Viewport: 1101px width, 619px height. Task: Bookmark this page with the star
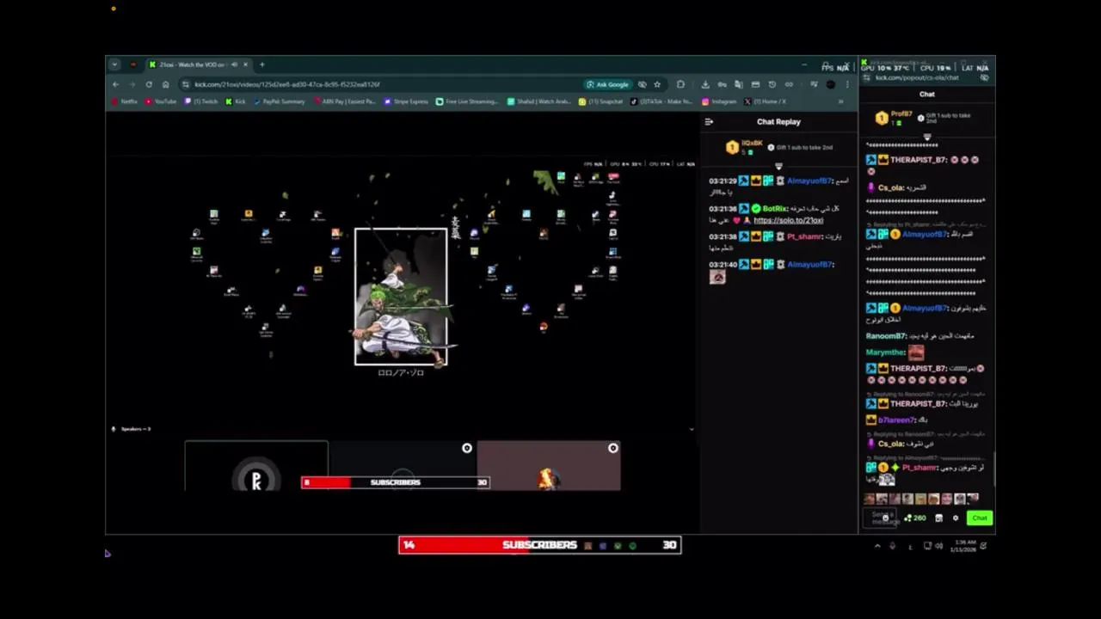657,84
